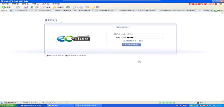Click into the address bar URL field
Viewport: 224px width, 107px height.
111,11
